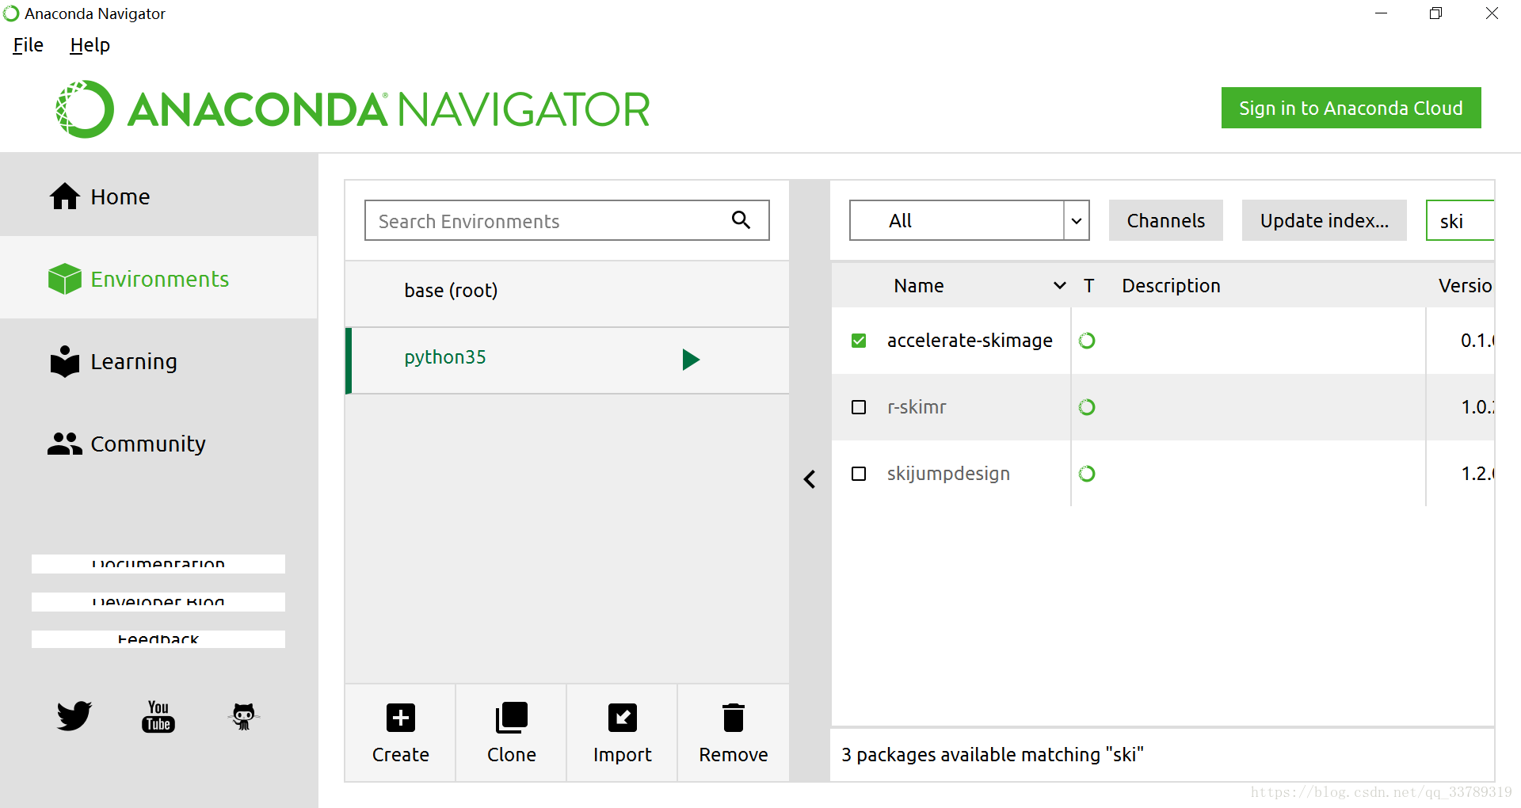Collapse the environments panel with the left chevron
This screenshot has height=808, width=1521.
810,479
